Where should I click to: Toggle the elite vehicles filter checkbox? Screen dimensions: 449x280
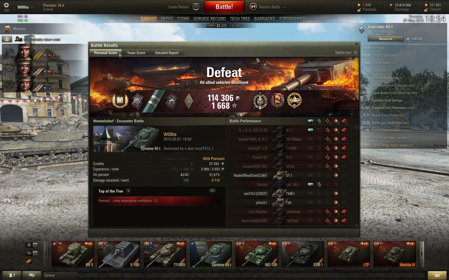pos(36,262)
